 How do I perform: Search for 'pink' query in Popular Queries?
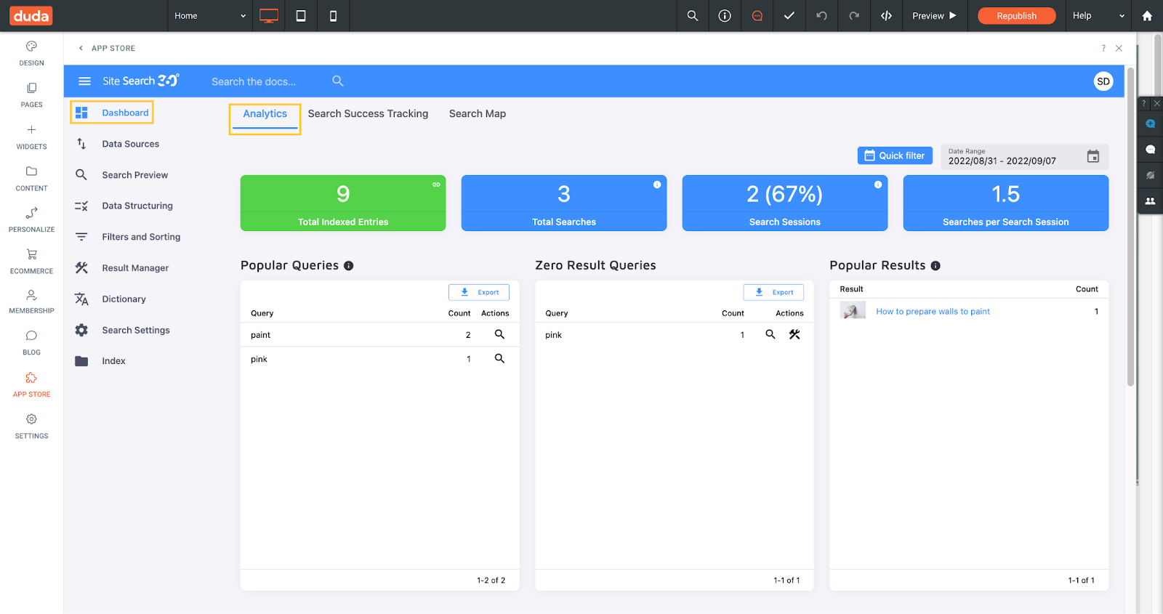pyautogui.click(x=499, y=358)
